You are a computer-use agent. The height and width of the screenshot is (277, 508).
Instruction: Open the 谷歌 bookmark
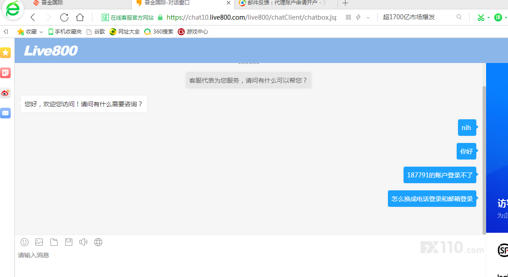[x=96, y=31]
